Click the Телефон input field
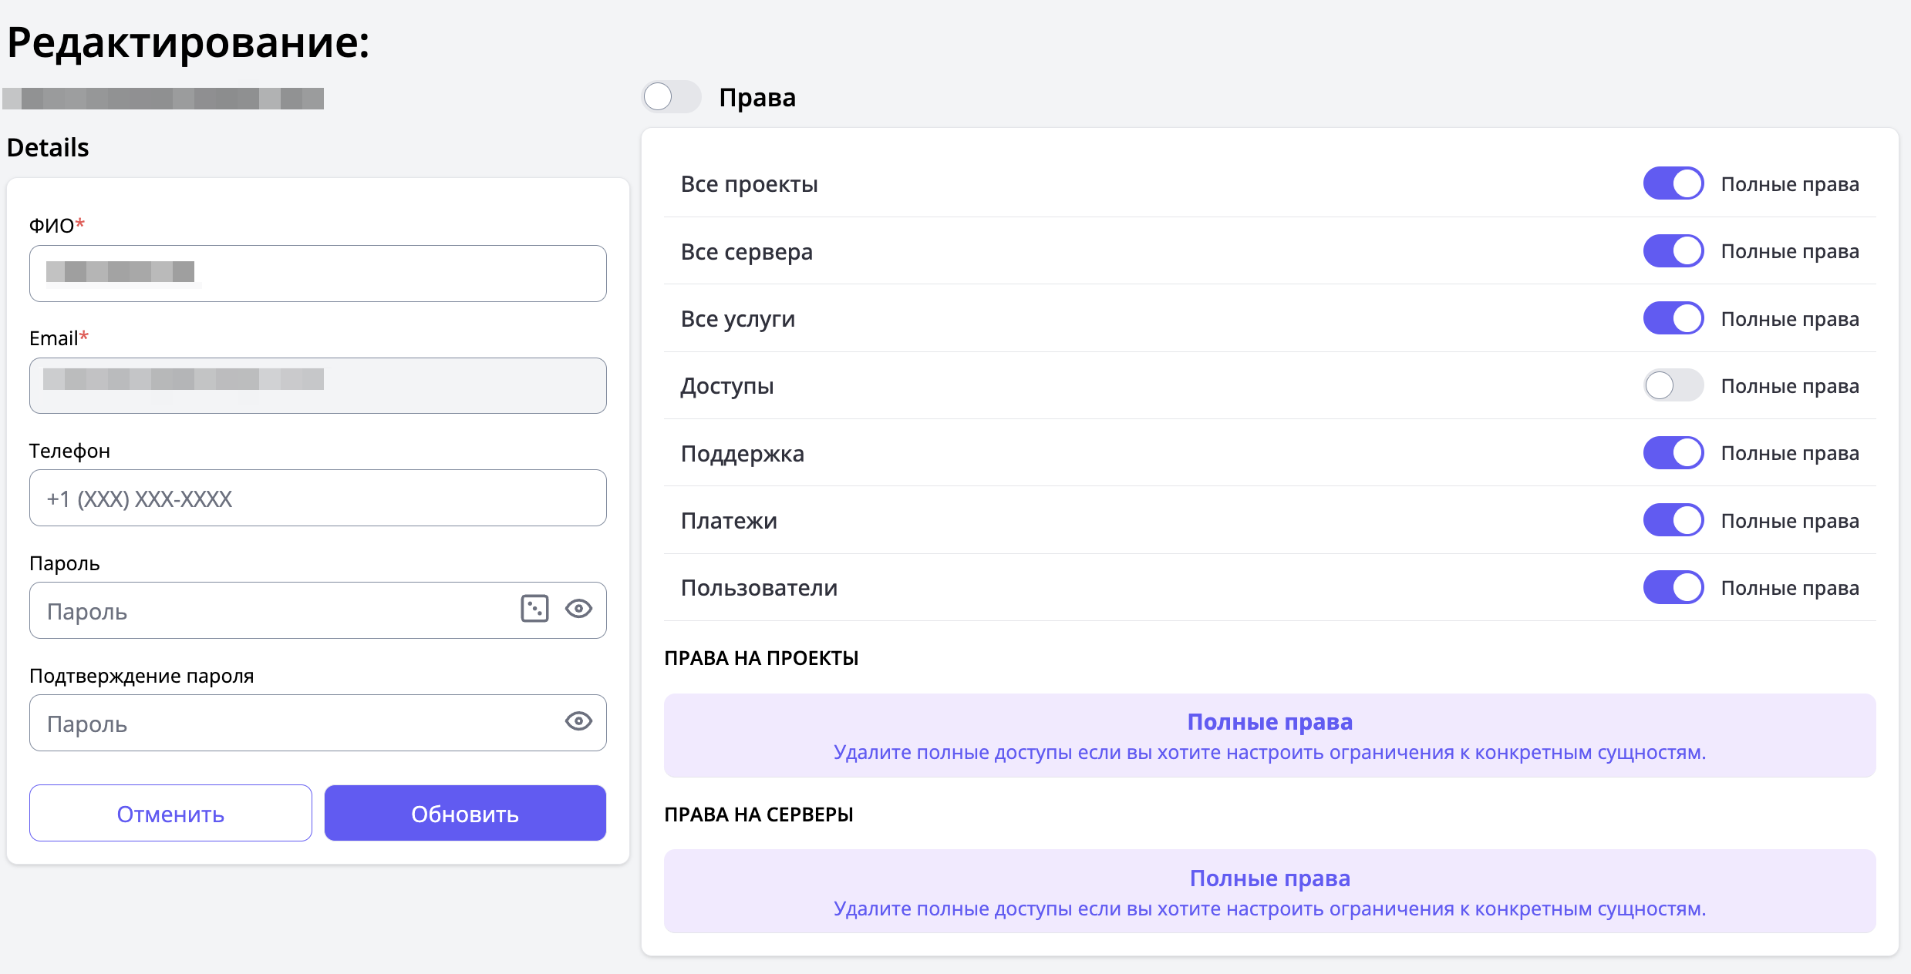 point(318,499)
